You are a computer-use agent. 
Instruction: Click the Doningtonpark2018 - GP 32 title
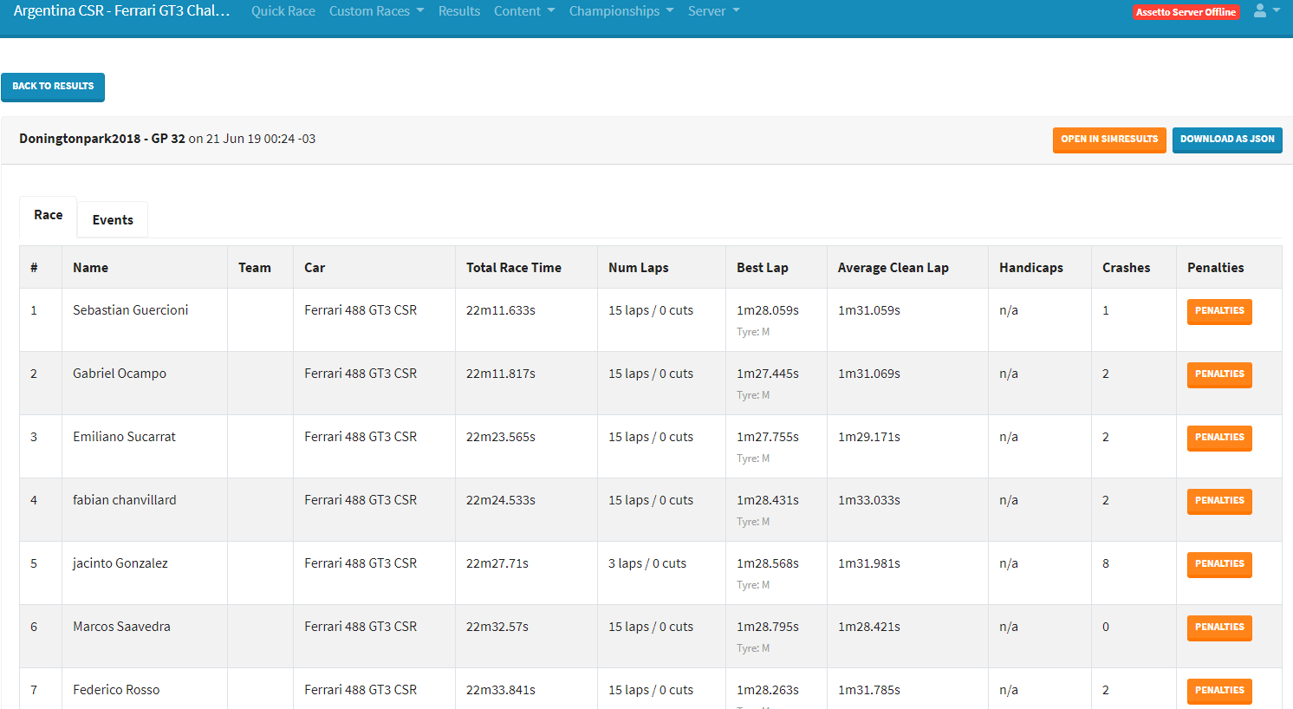pyautogui.click(x=102, y=139)
